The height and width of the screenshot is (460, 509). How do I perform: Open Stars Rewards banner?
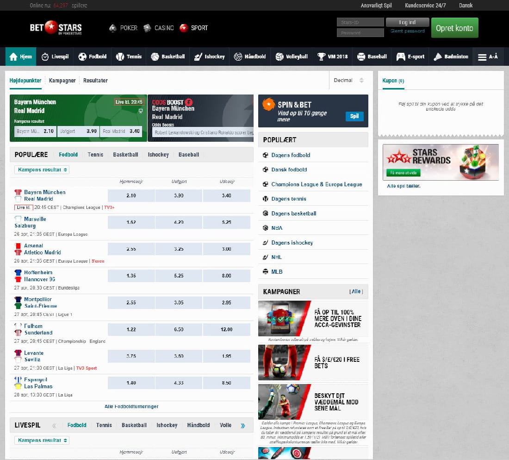tap(441, 162)
